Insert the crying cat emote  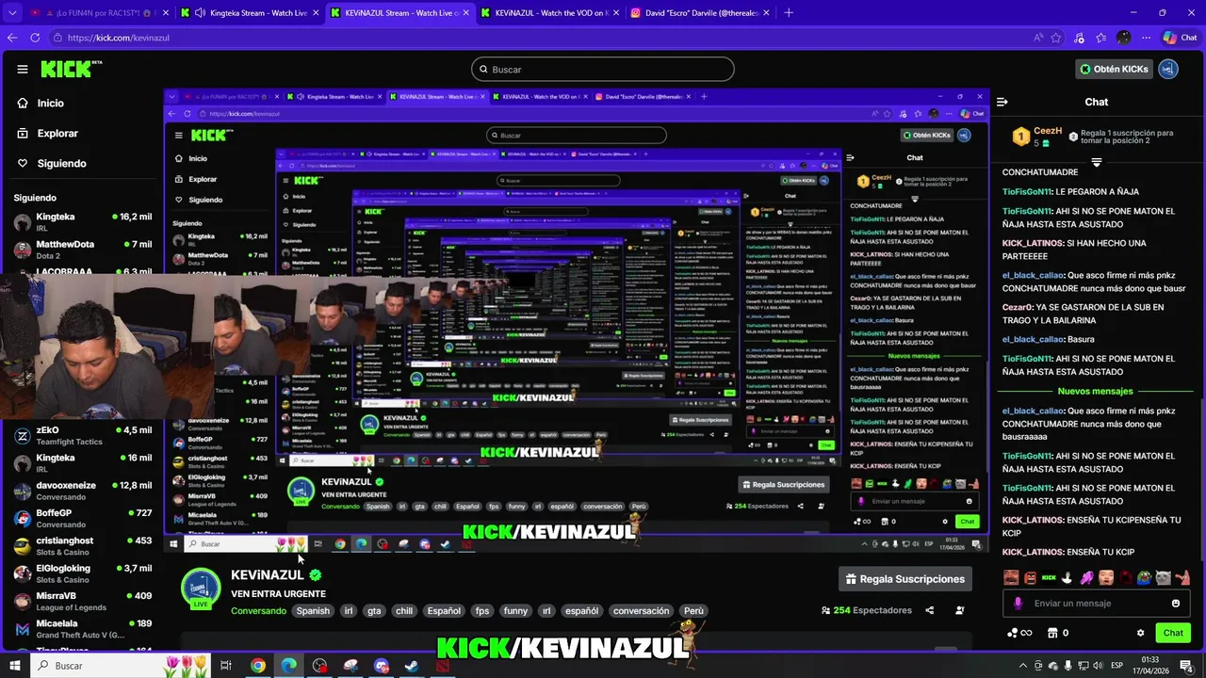tap(1163, 577)
